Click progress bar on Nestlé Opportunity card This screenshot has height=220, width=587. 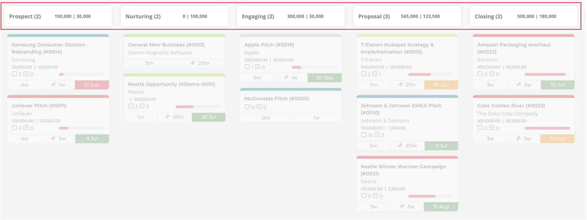[x=198, y=107]
